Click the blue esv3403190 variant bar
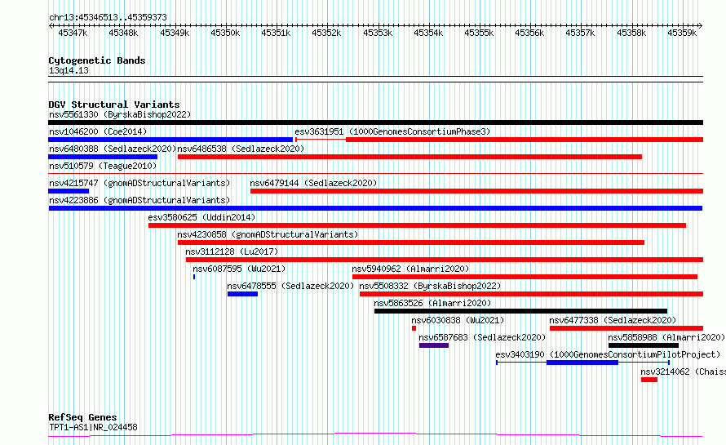 click(582, 363)
